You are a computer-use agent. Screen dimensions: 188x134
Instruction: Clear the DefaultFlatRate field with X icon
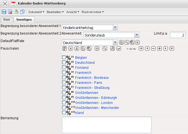click(137, 42)
